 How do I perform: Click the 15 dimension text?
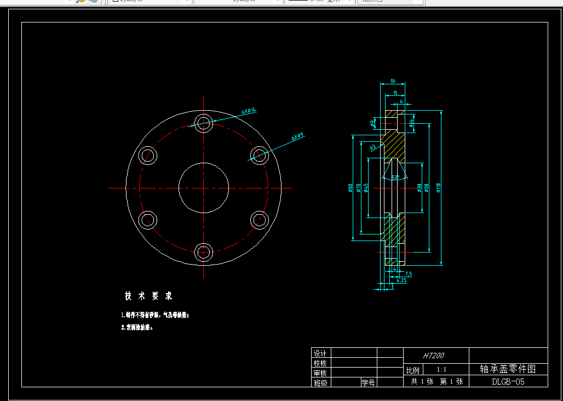click(x=395, y=93)
